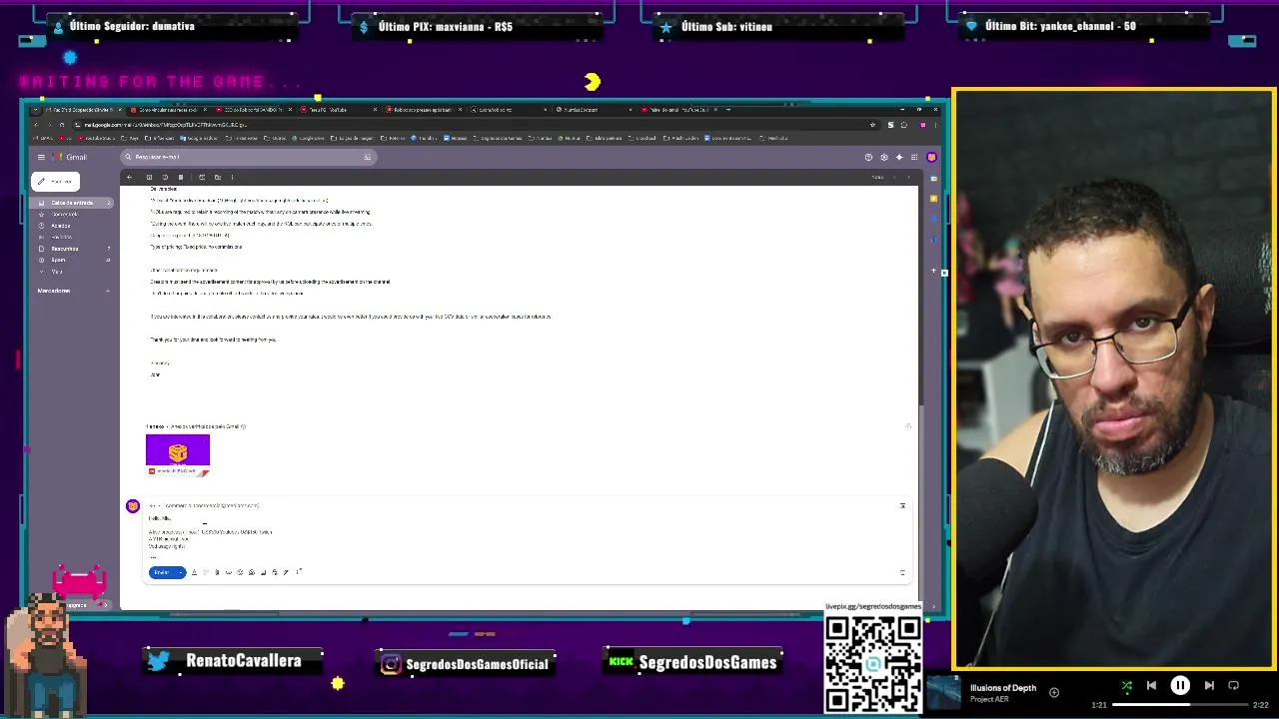The image size is (1279, 719).
Task: Open the snoozed (Adiados) folder
Action: (x=62, y=226)
